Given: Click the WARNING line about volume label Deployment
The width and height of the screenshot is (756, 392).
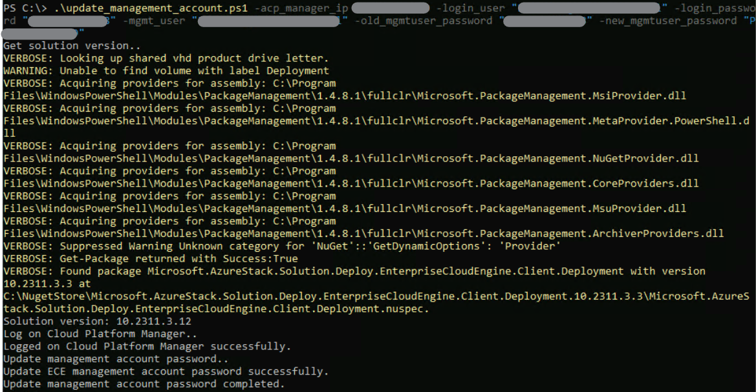Looking at the screenshot, I should [x=166, y=71].
